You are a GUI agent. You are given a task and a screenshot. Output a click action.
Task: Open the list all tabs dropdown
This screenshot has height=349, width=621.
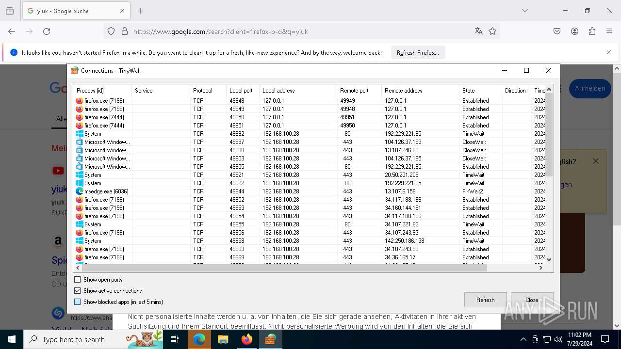(x=525, y=11)
